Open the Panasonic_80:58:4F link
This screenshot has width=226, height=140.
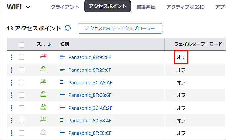[x=90, y=121]
